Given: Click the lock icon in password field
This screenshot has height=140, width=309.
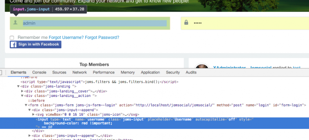Looking at the screenshot, I should pos(186,22).
